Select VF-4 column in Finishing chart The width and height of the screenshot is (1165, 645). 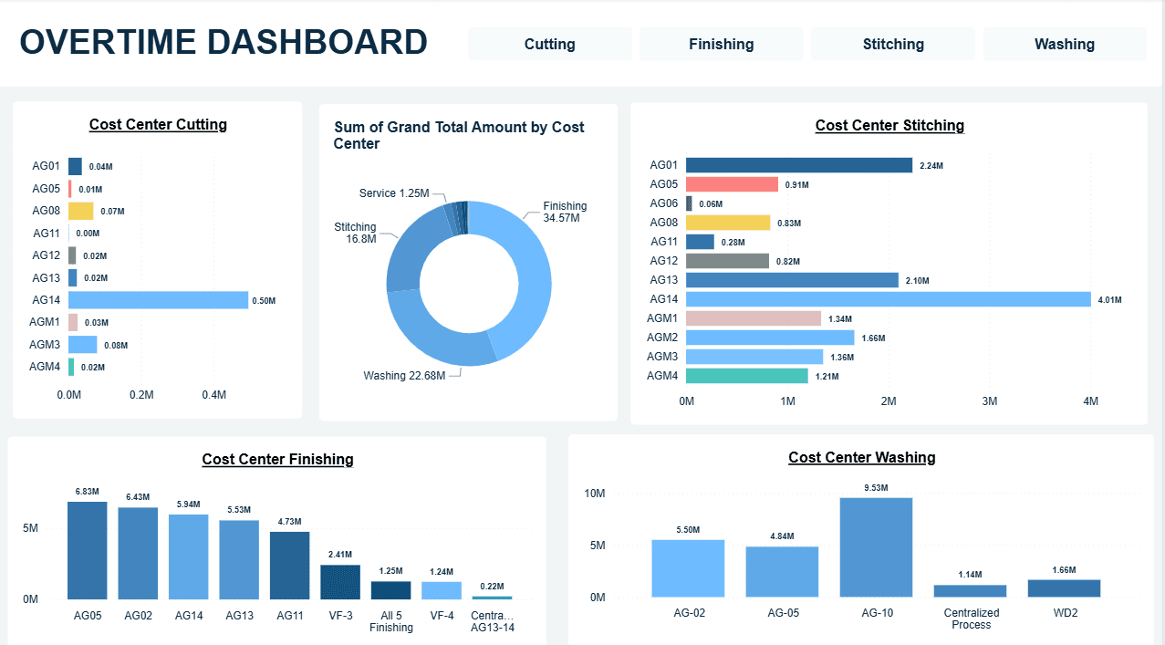(x=442, y=590)
